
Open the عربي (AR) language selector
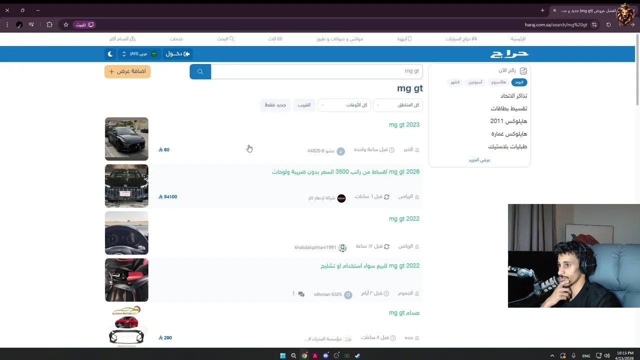point(139,54)
